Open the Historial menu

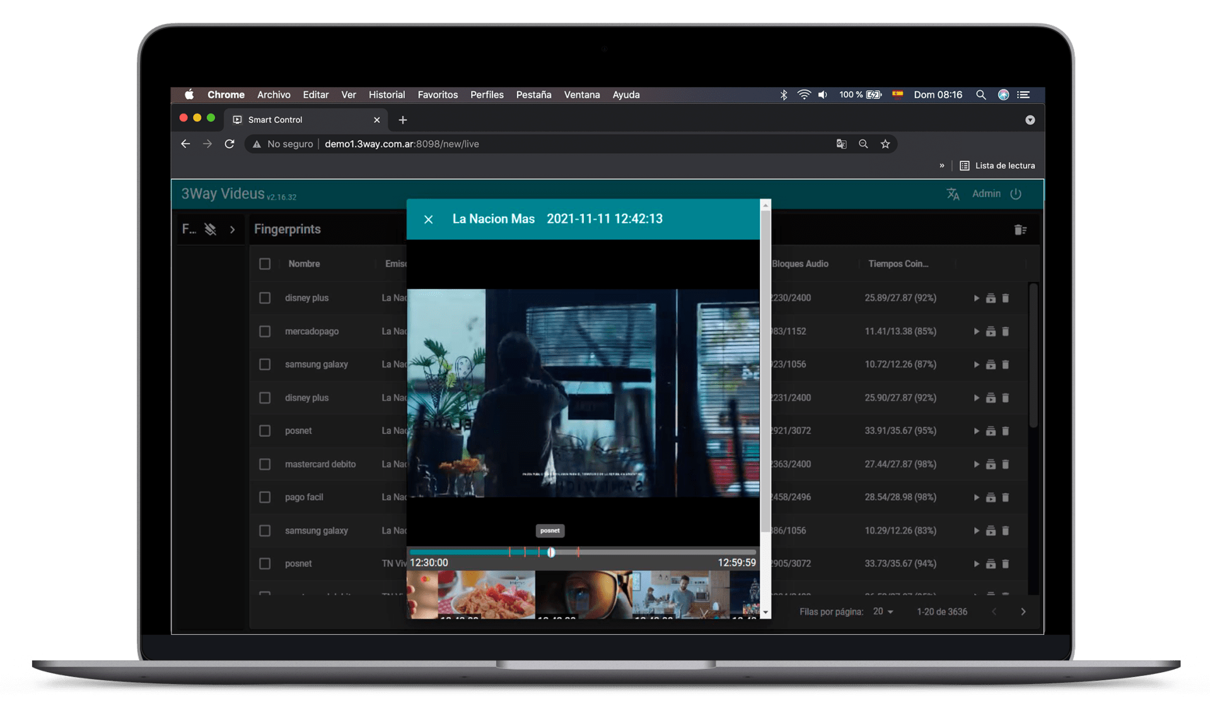[x=387, y=95]
